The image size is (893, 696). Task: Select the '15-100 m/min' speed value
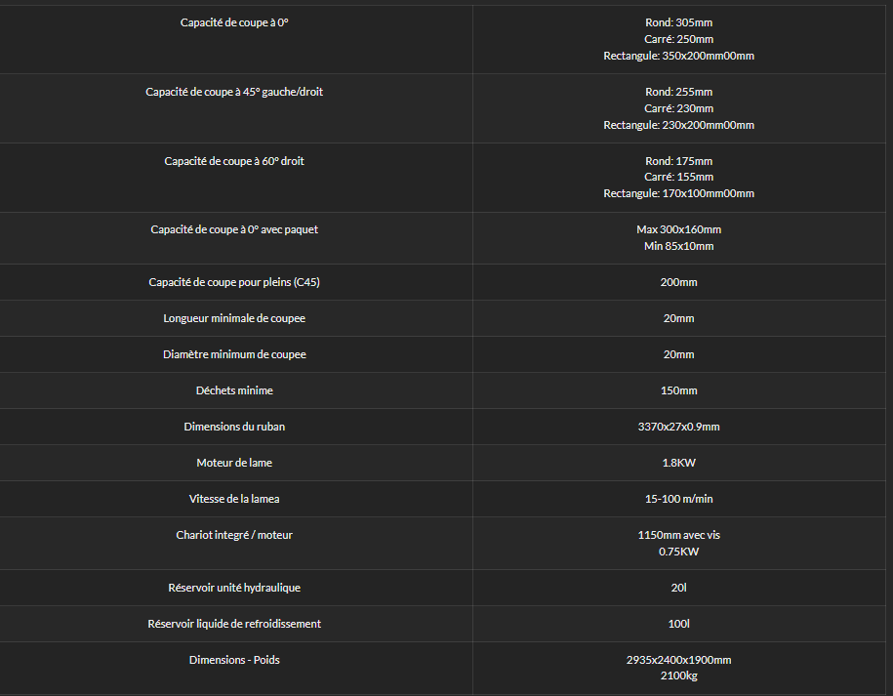tap(678, 499)
